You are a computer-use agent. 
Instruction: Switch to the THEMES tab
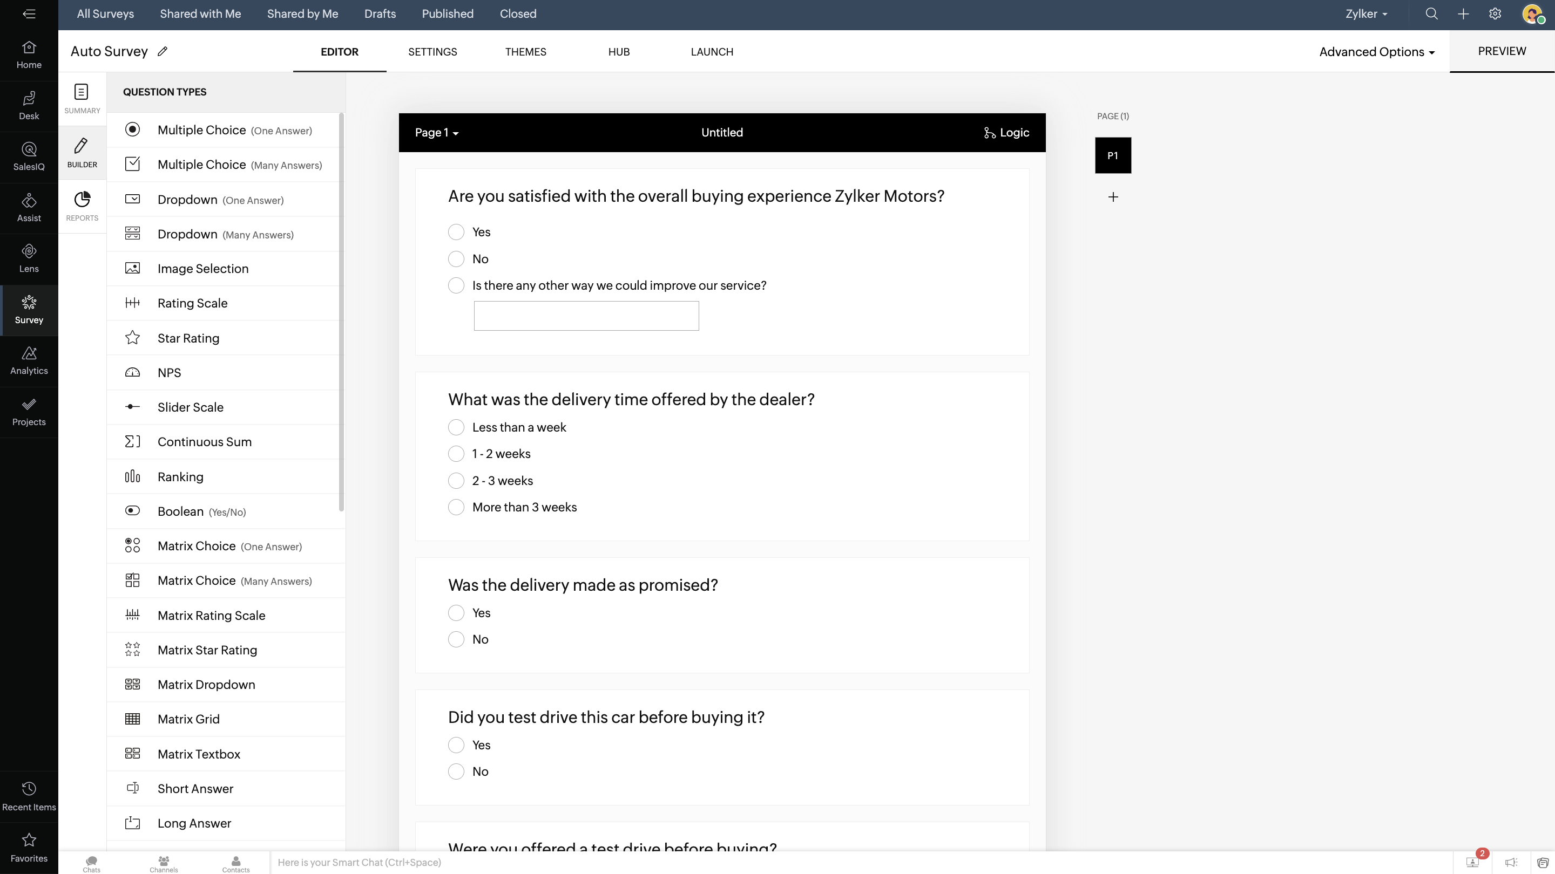[525, 52]
